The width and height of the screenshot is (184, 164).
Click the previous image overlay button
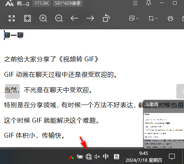pyautogui.click(x=12, y=91)
